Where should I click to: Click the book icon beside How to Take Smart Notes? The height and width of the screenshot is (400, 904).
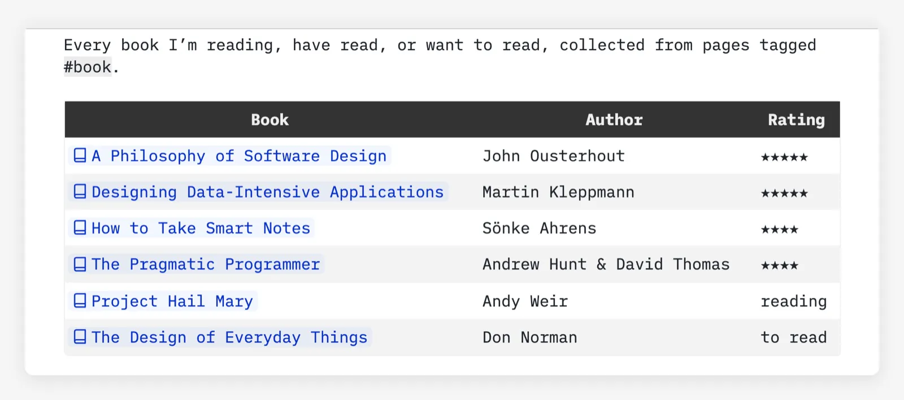pyautogui.click(x=80, y=227)
